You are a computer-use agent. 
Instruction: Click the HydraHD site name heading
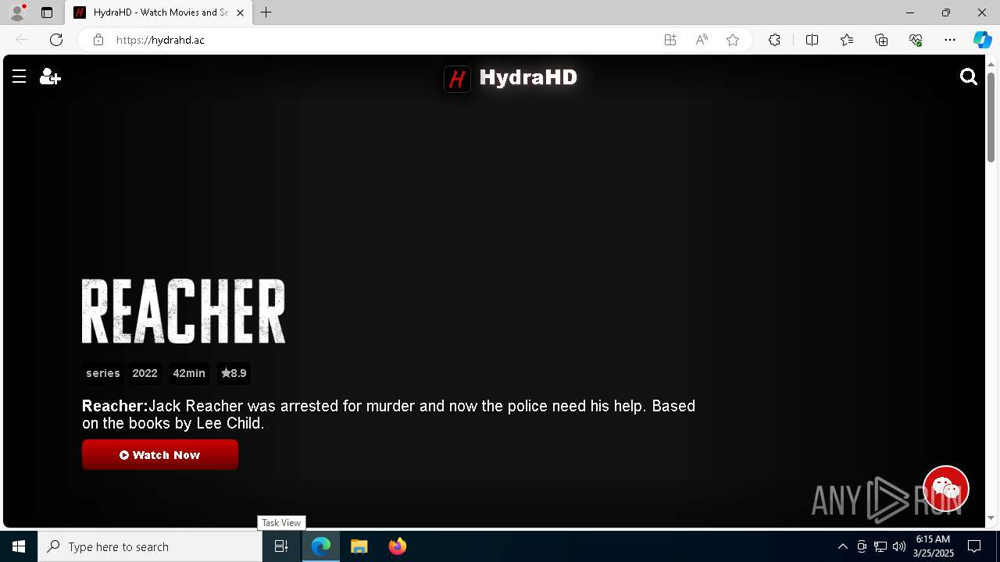point(528,77)
